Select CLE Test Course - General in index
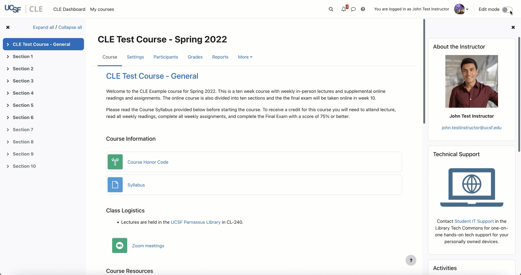 coord(43,44)
